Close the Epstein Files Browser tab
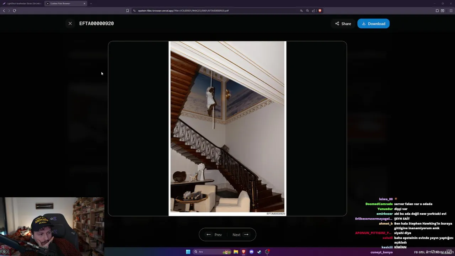 pos(85,4)
